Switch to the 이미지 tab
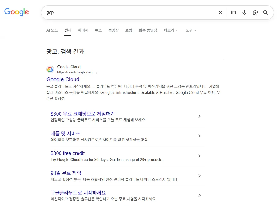The width and height of the screenshot is (280, 207). pos(83,30)
